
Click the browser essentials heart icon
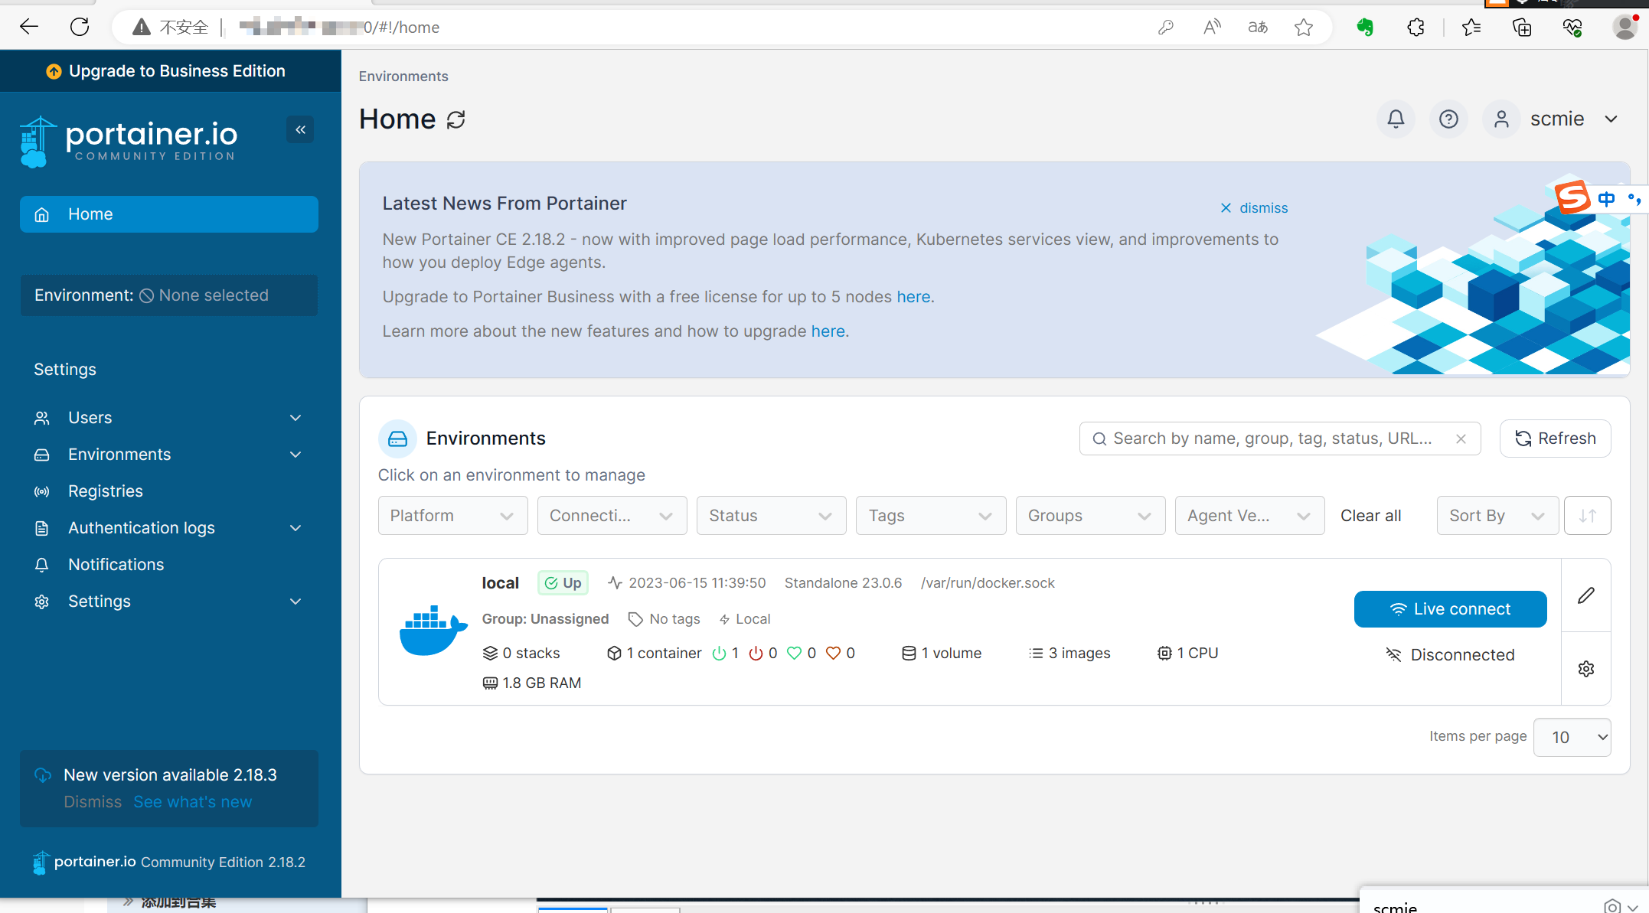(1572, 28)
